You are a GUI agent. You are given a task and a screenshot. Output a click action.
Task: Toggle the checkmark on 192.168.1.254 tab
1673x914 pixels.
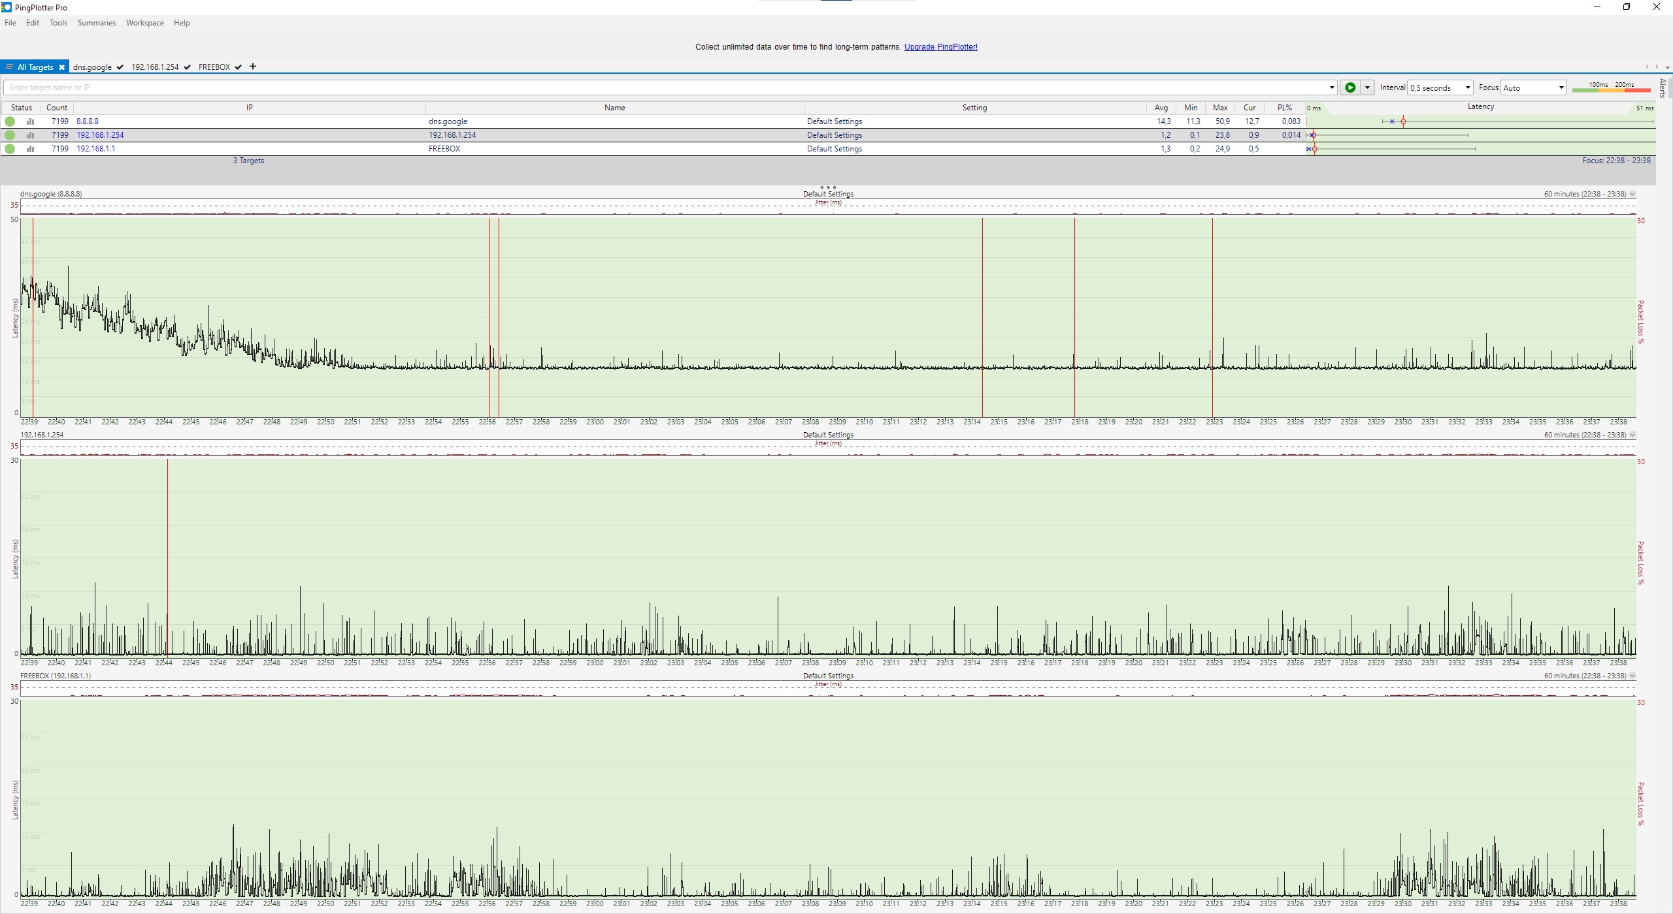[188, 67]
